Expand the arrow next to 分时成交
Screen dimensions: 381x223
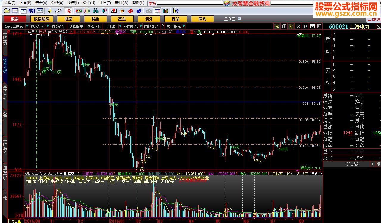pos(373,164)
